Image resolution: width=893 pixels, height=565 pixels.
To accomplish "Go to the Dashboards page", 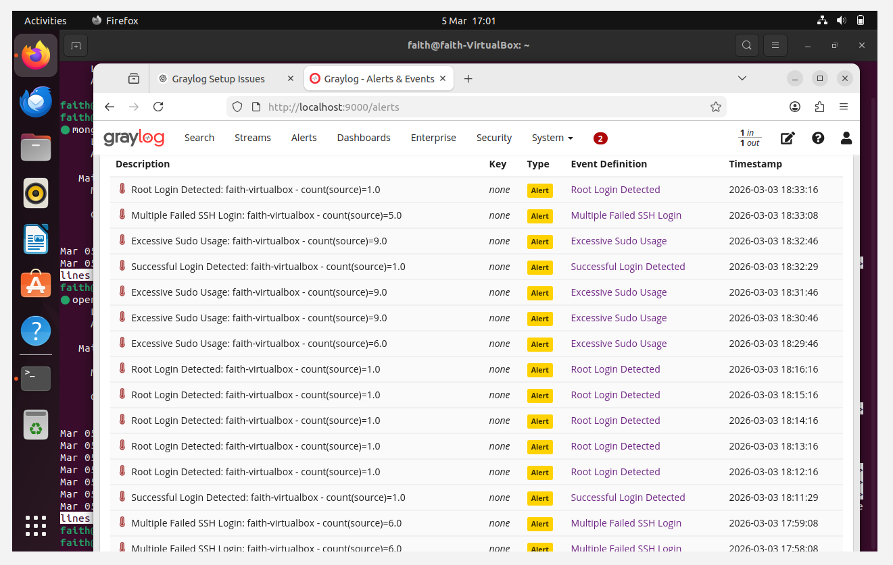I will [x=364, y=138].
